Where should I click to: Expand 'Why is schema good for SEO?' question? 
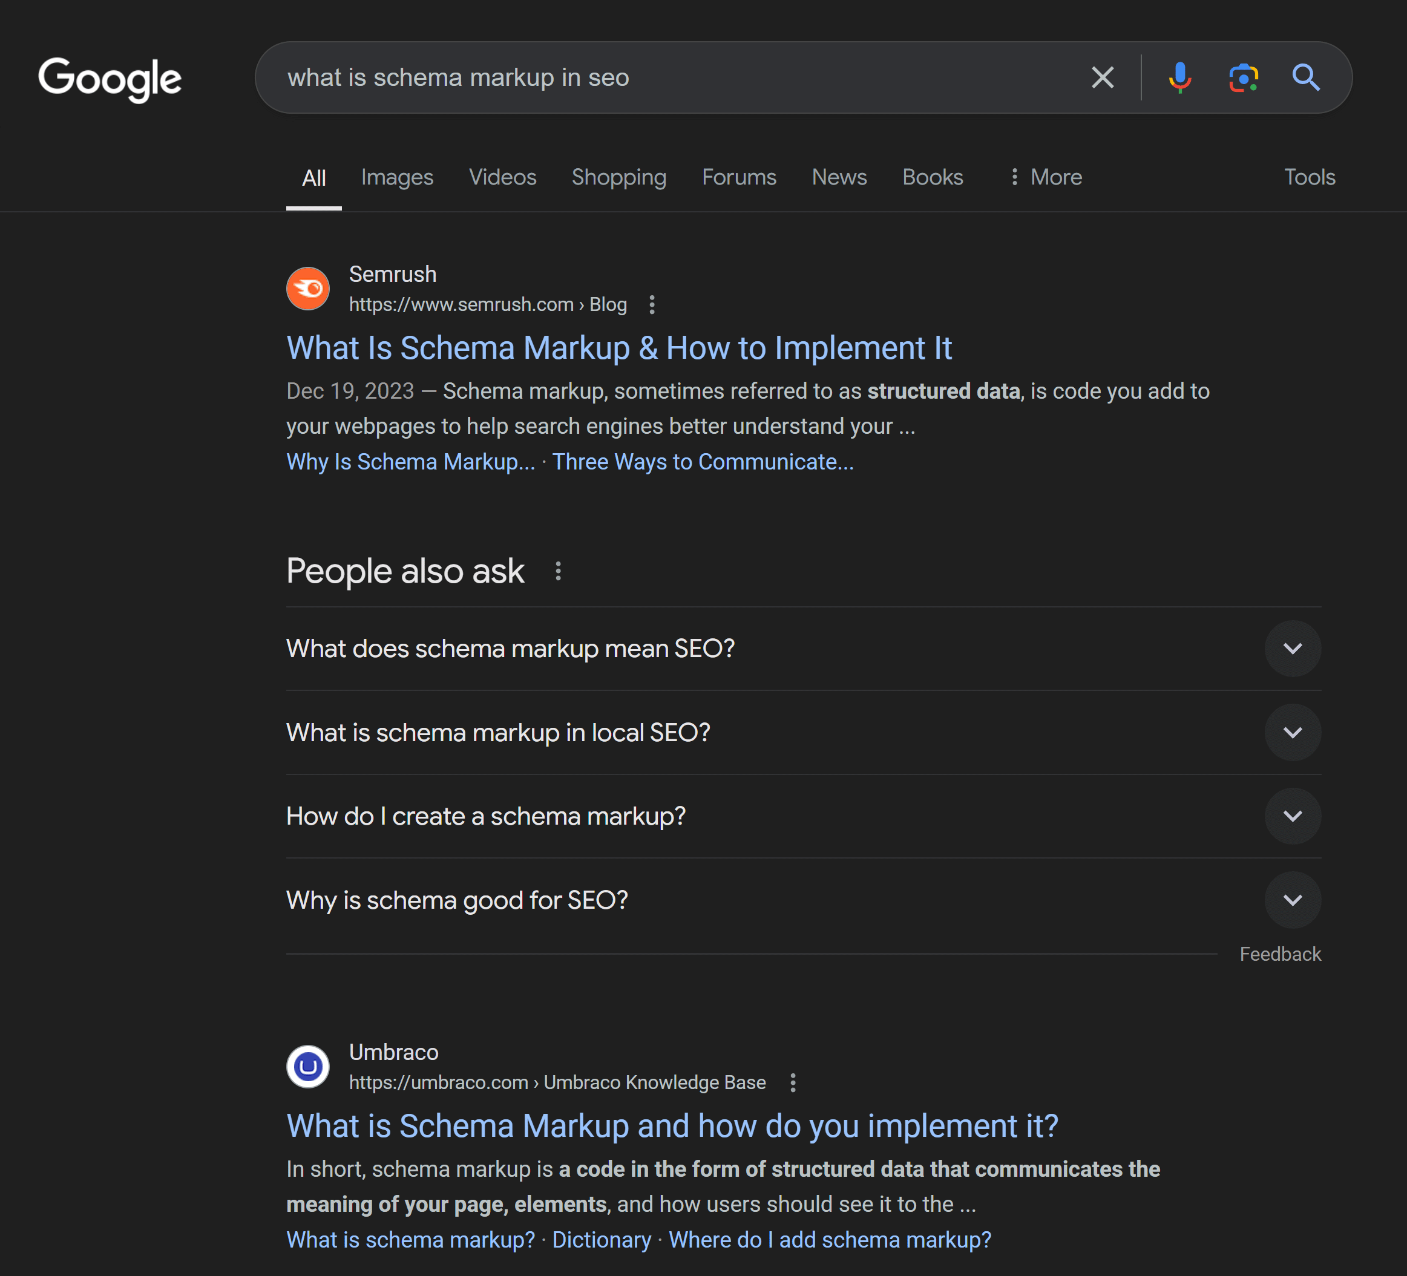1293,898
